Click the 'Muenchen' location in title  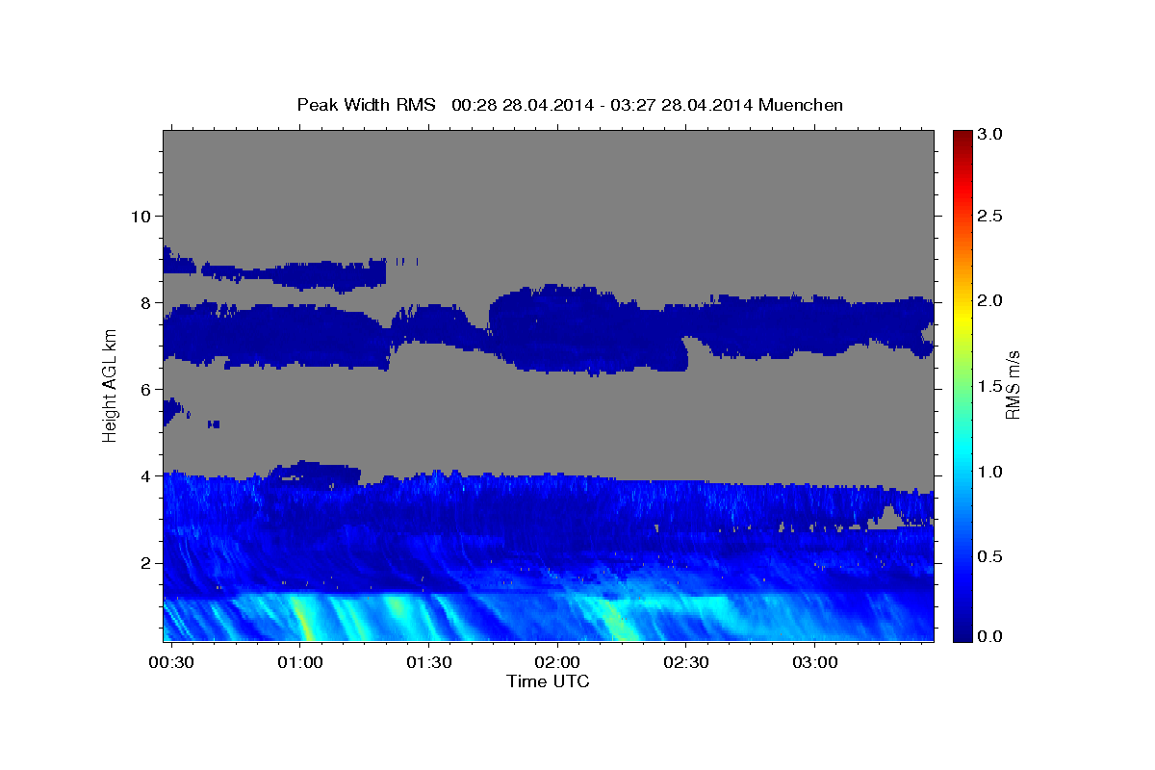tap(801, 105)
